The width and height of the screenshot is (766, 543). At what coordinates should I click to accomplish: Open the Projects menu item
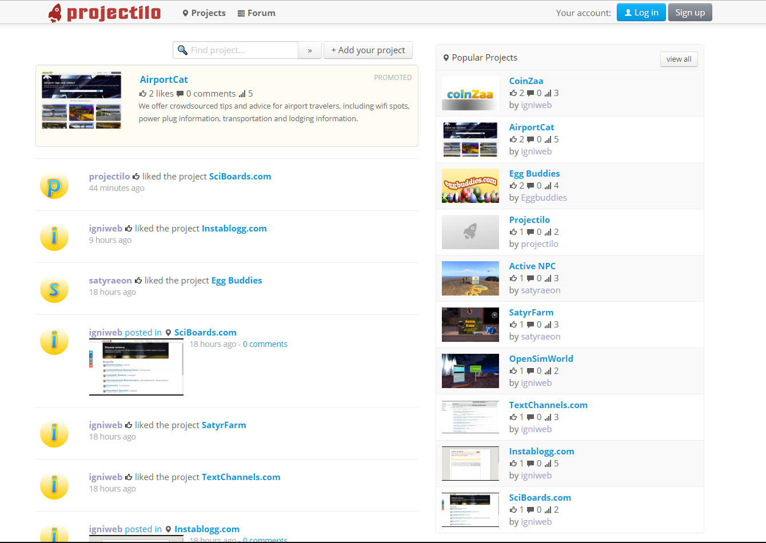204,13
